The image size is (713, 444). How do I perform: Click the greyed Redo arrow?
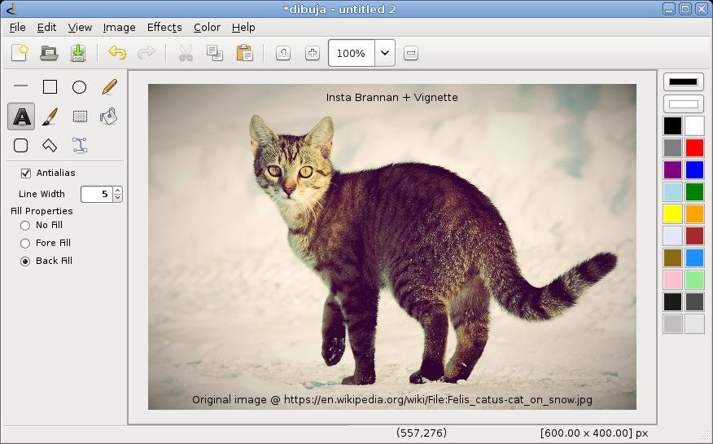pos(146,53)
